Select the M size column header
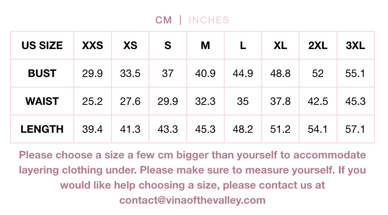The height and width of the screenshot is (215, 388). [205, 45]
